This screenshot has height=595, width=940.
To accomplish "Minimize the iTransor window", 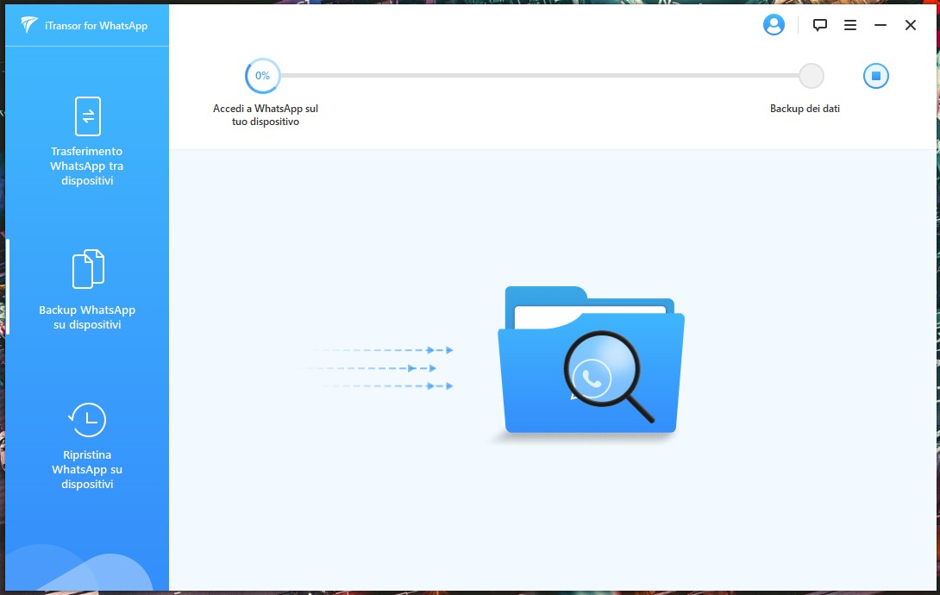I will 880,25.
